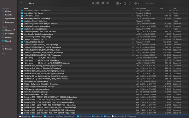Select [arethabee] kelani braids pony cu.package
The height and width of the screenshot is (118, 189).
coord(104,24)
